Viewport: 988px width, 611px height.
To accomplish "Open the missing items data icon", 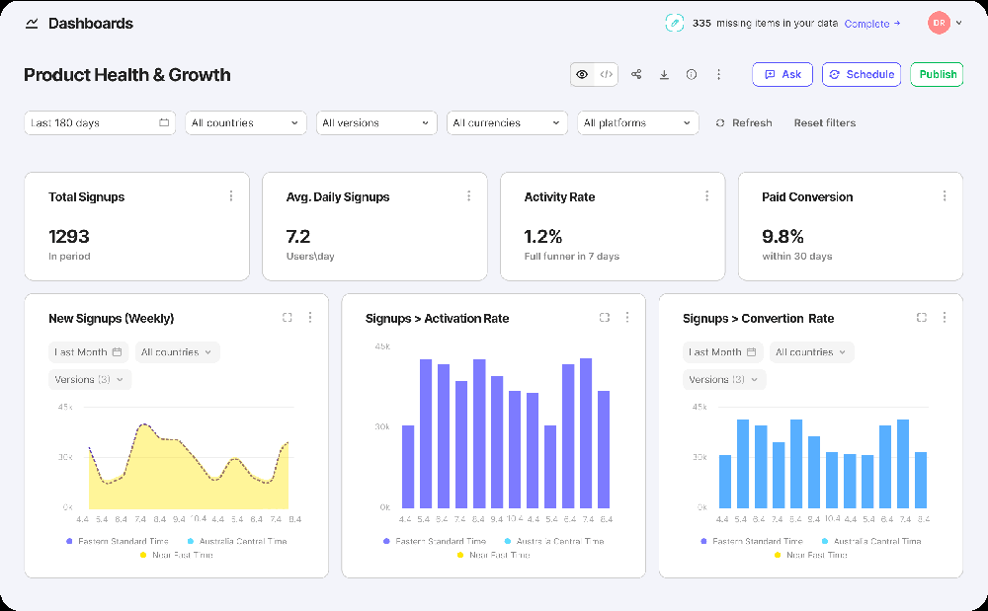I will click(674, 24).
